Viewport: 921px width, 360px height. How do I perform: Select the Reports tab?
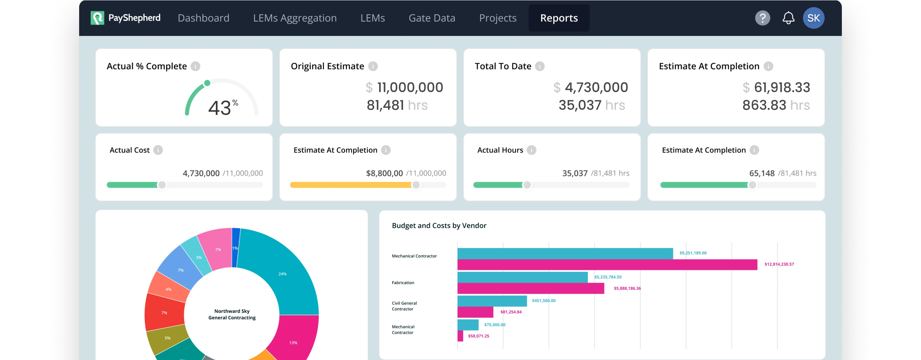(559, 18)
